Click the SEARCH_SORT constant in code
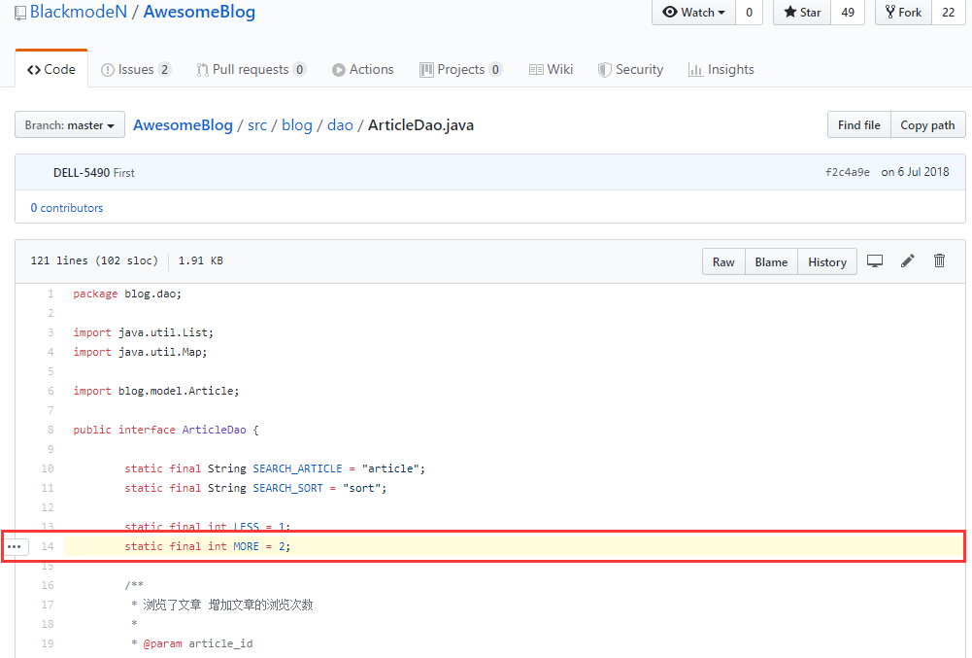Viewport: 972px width, 658px height. [287, 488]
